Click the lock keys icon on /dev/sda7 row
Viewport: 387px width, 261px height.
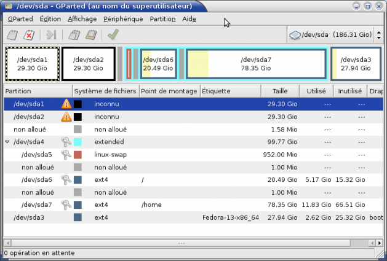(66, 205)
